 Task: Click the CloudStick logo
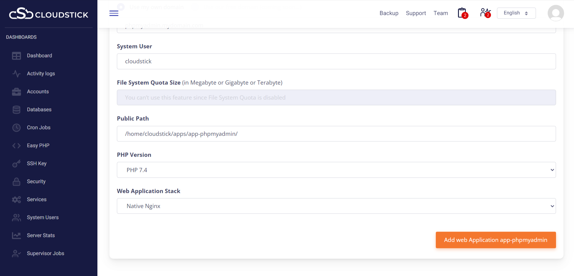(49, 14)
